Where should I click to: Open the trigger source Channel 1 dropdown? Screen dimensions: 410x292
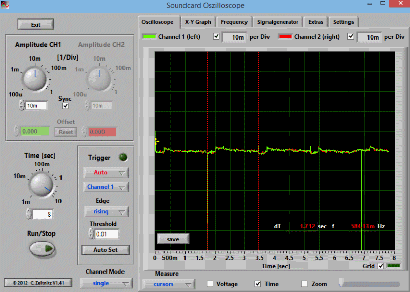coord(106,187)
